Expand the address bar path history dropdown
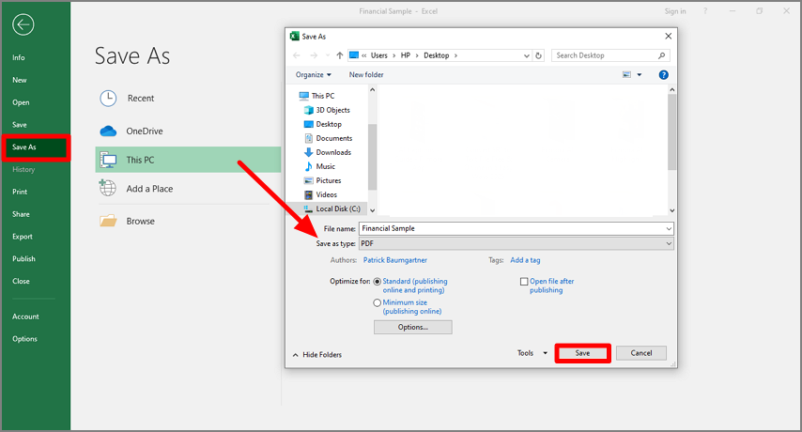 tap(526, 55)
